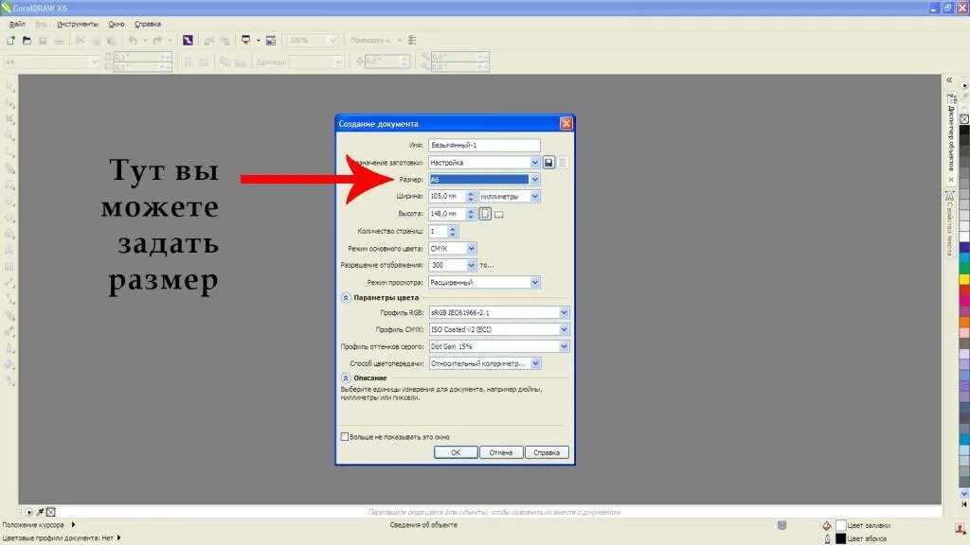Click the options icon after snap dropdown

click(x=412, y=40)
